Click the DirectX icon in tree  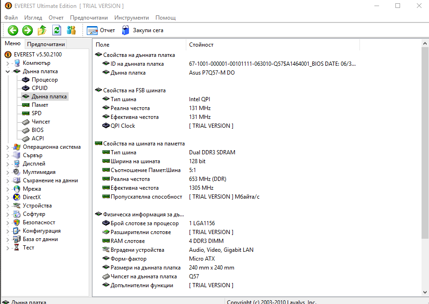click(x=17, y=197)
